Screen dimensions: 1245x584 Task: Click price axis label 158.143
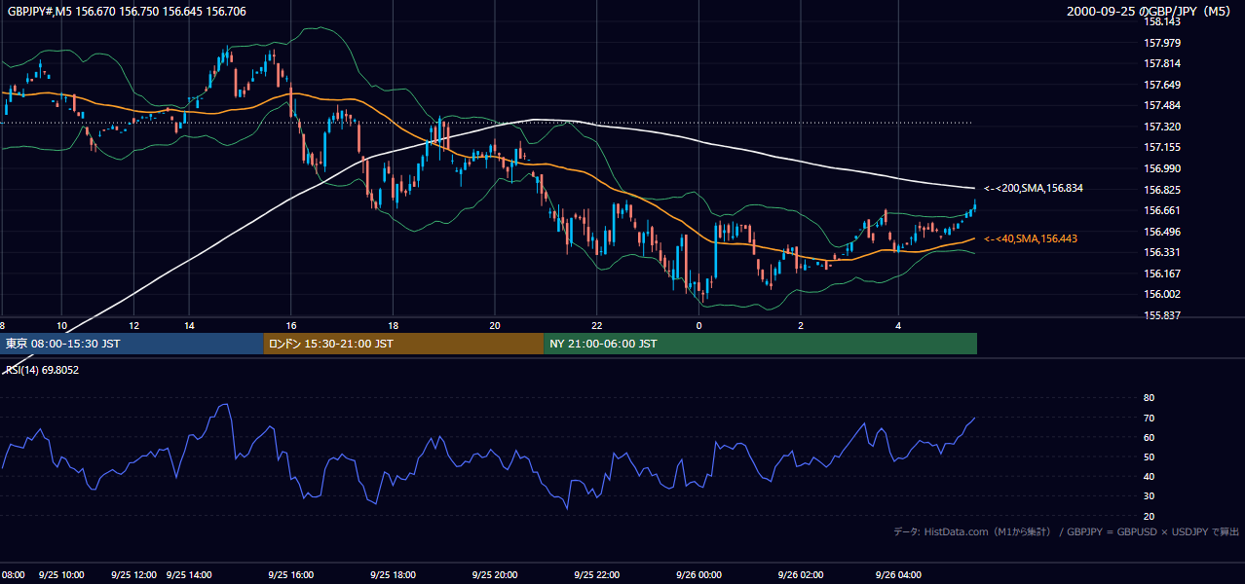pos(1161,21)
